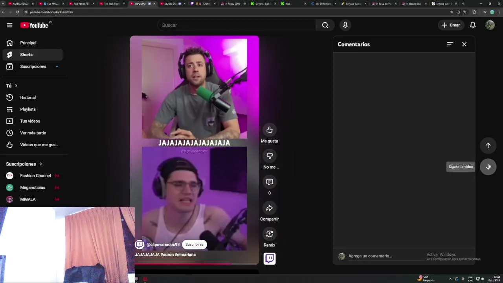This screenshot has height=283, width=503.
Task: Click the ESP LAA language indicator
Action: click(470, 279)
